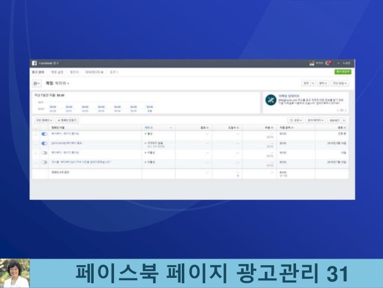This screenshot has width=383, height=288.
Task: Open the 게시물 campaign name link
Action: 81,162
